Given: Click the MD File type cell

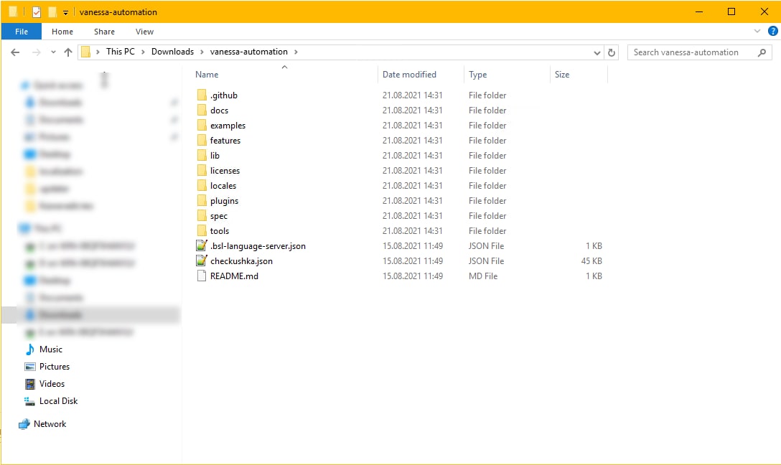Looking at the screenshot, I should click(x=482, y=276).
